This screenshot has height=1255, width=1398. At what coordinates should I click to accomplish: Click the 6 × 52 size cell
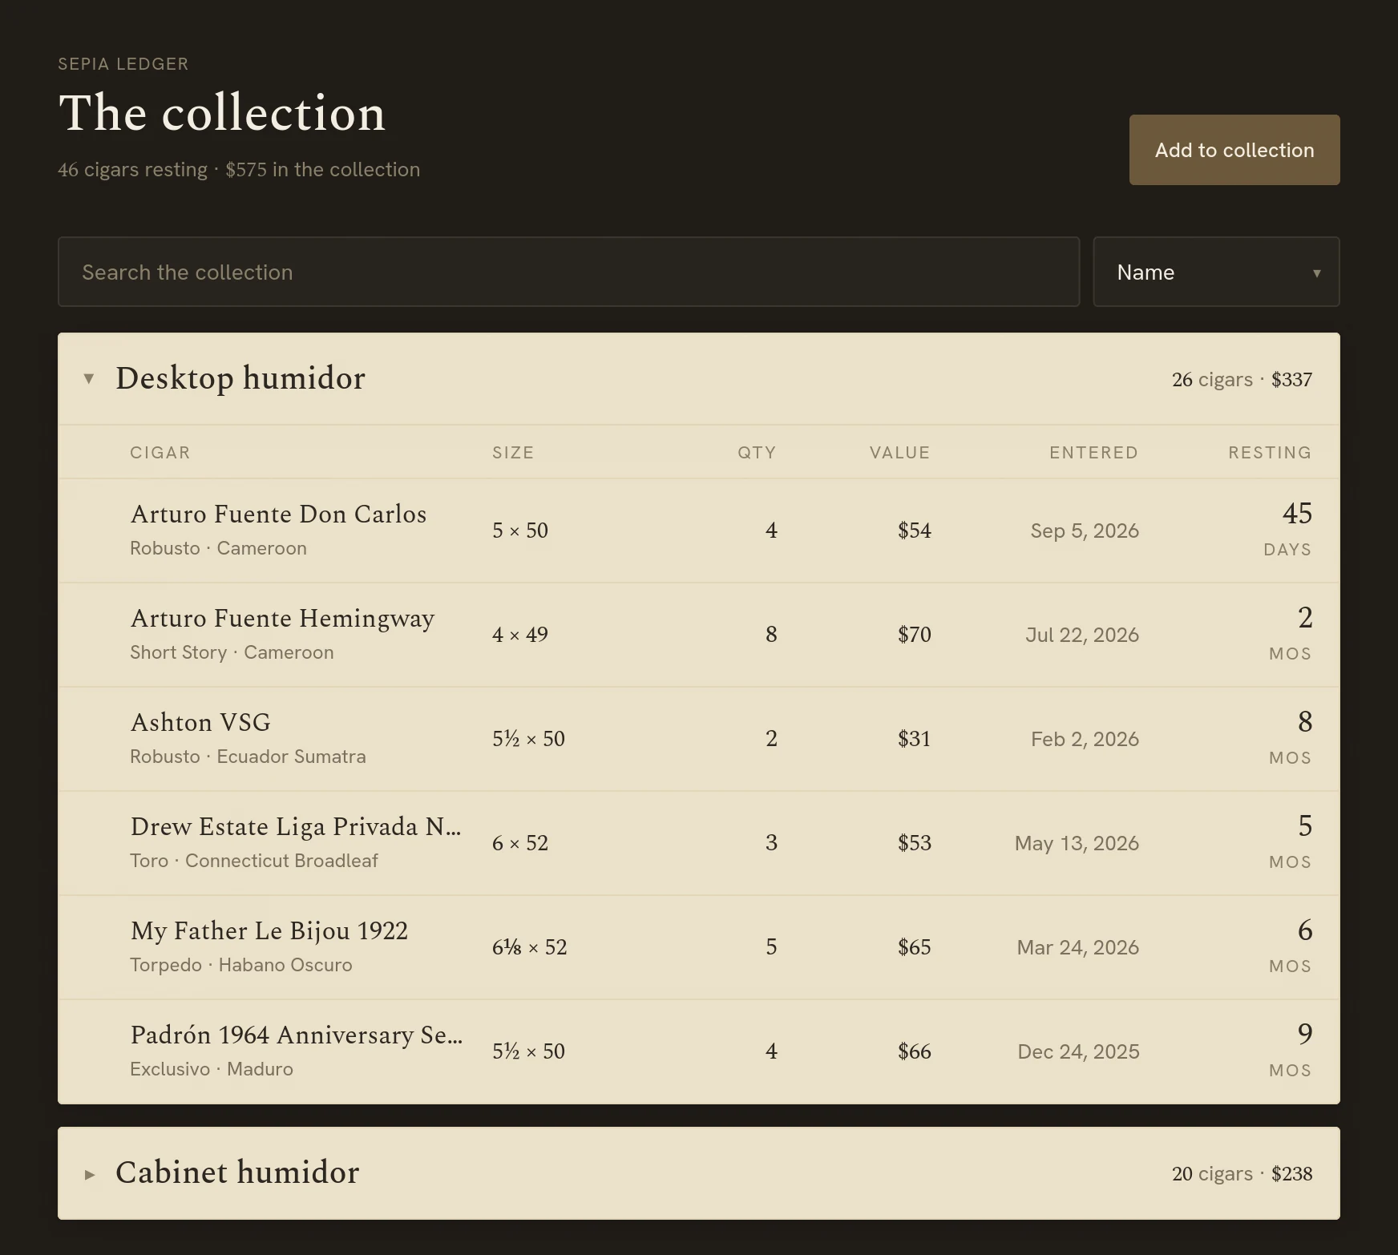520,843
